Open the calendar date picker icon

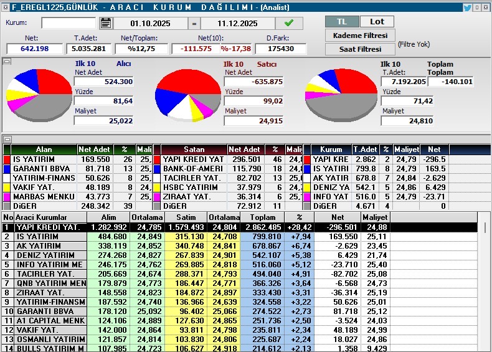[105, 23]
